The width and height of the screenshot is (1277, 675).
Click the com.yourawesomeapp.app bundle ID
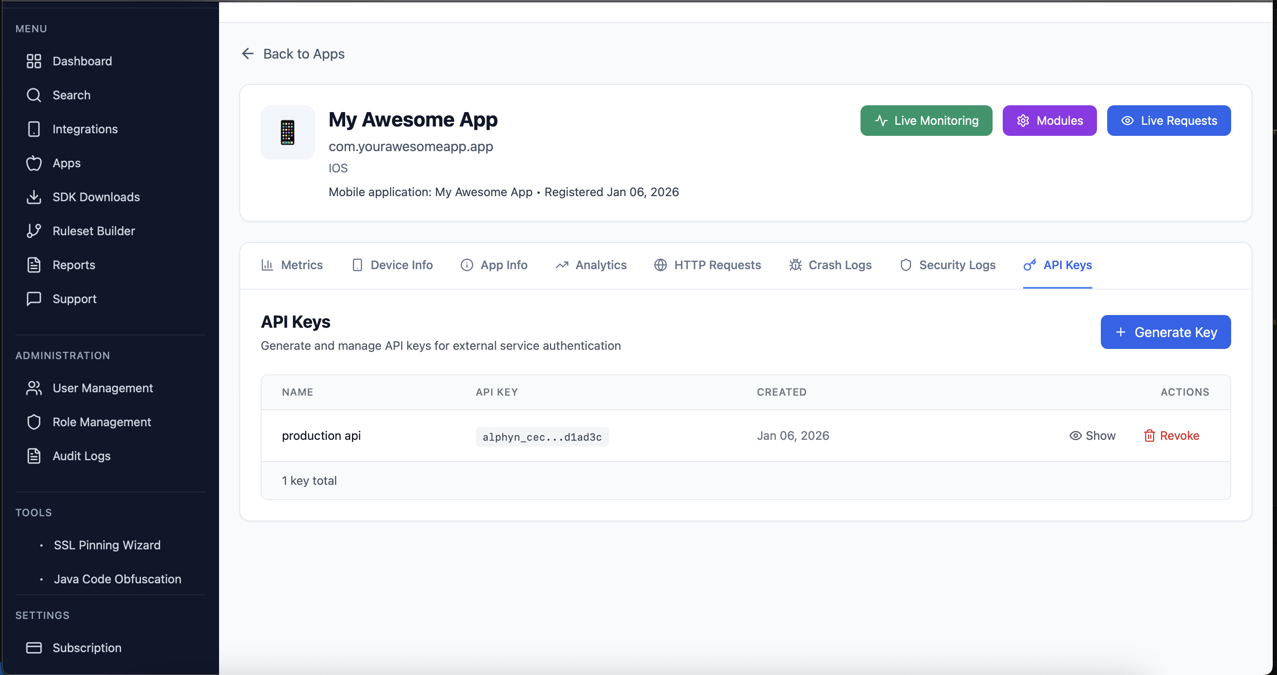pos(411,147)
